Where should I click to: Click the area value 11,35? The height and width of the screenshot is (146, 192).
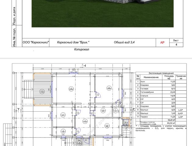click(173, 82)
